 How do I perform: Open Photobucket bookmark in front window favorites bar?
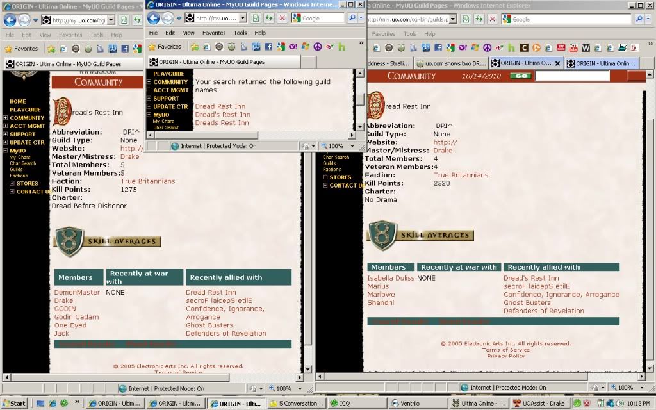point(256,47)
